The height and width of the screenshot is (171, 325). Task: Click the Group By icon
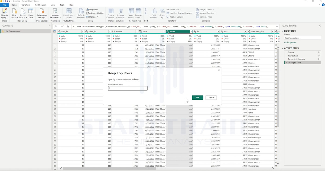click(162, 11)
